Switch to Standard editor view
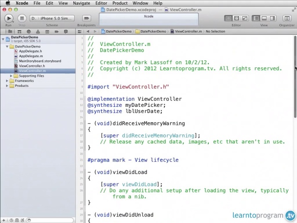Viewport: 297px width, 223px height. pos(228,19)
